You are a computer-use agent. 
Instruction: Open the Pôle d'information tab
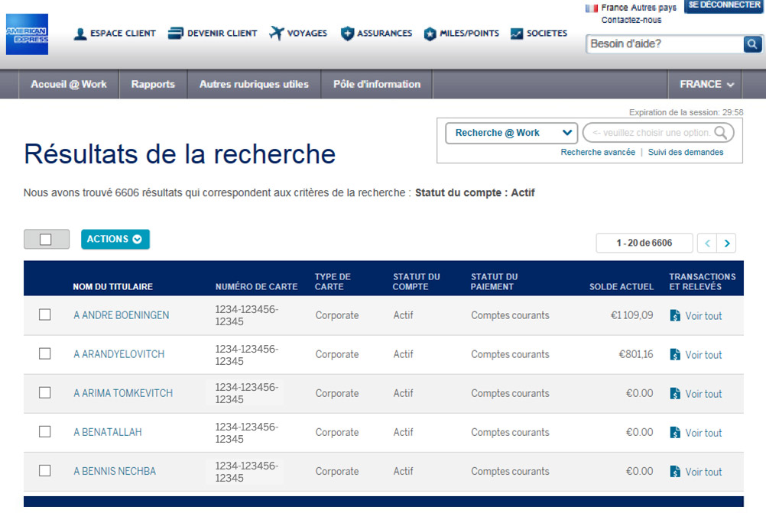tap(377, 84)
